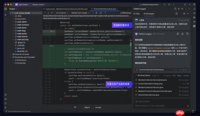
Task: Open diff help question mark icon
Action: tap(105, 13)
